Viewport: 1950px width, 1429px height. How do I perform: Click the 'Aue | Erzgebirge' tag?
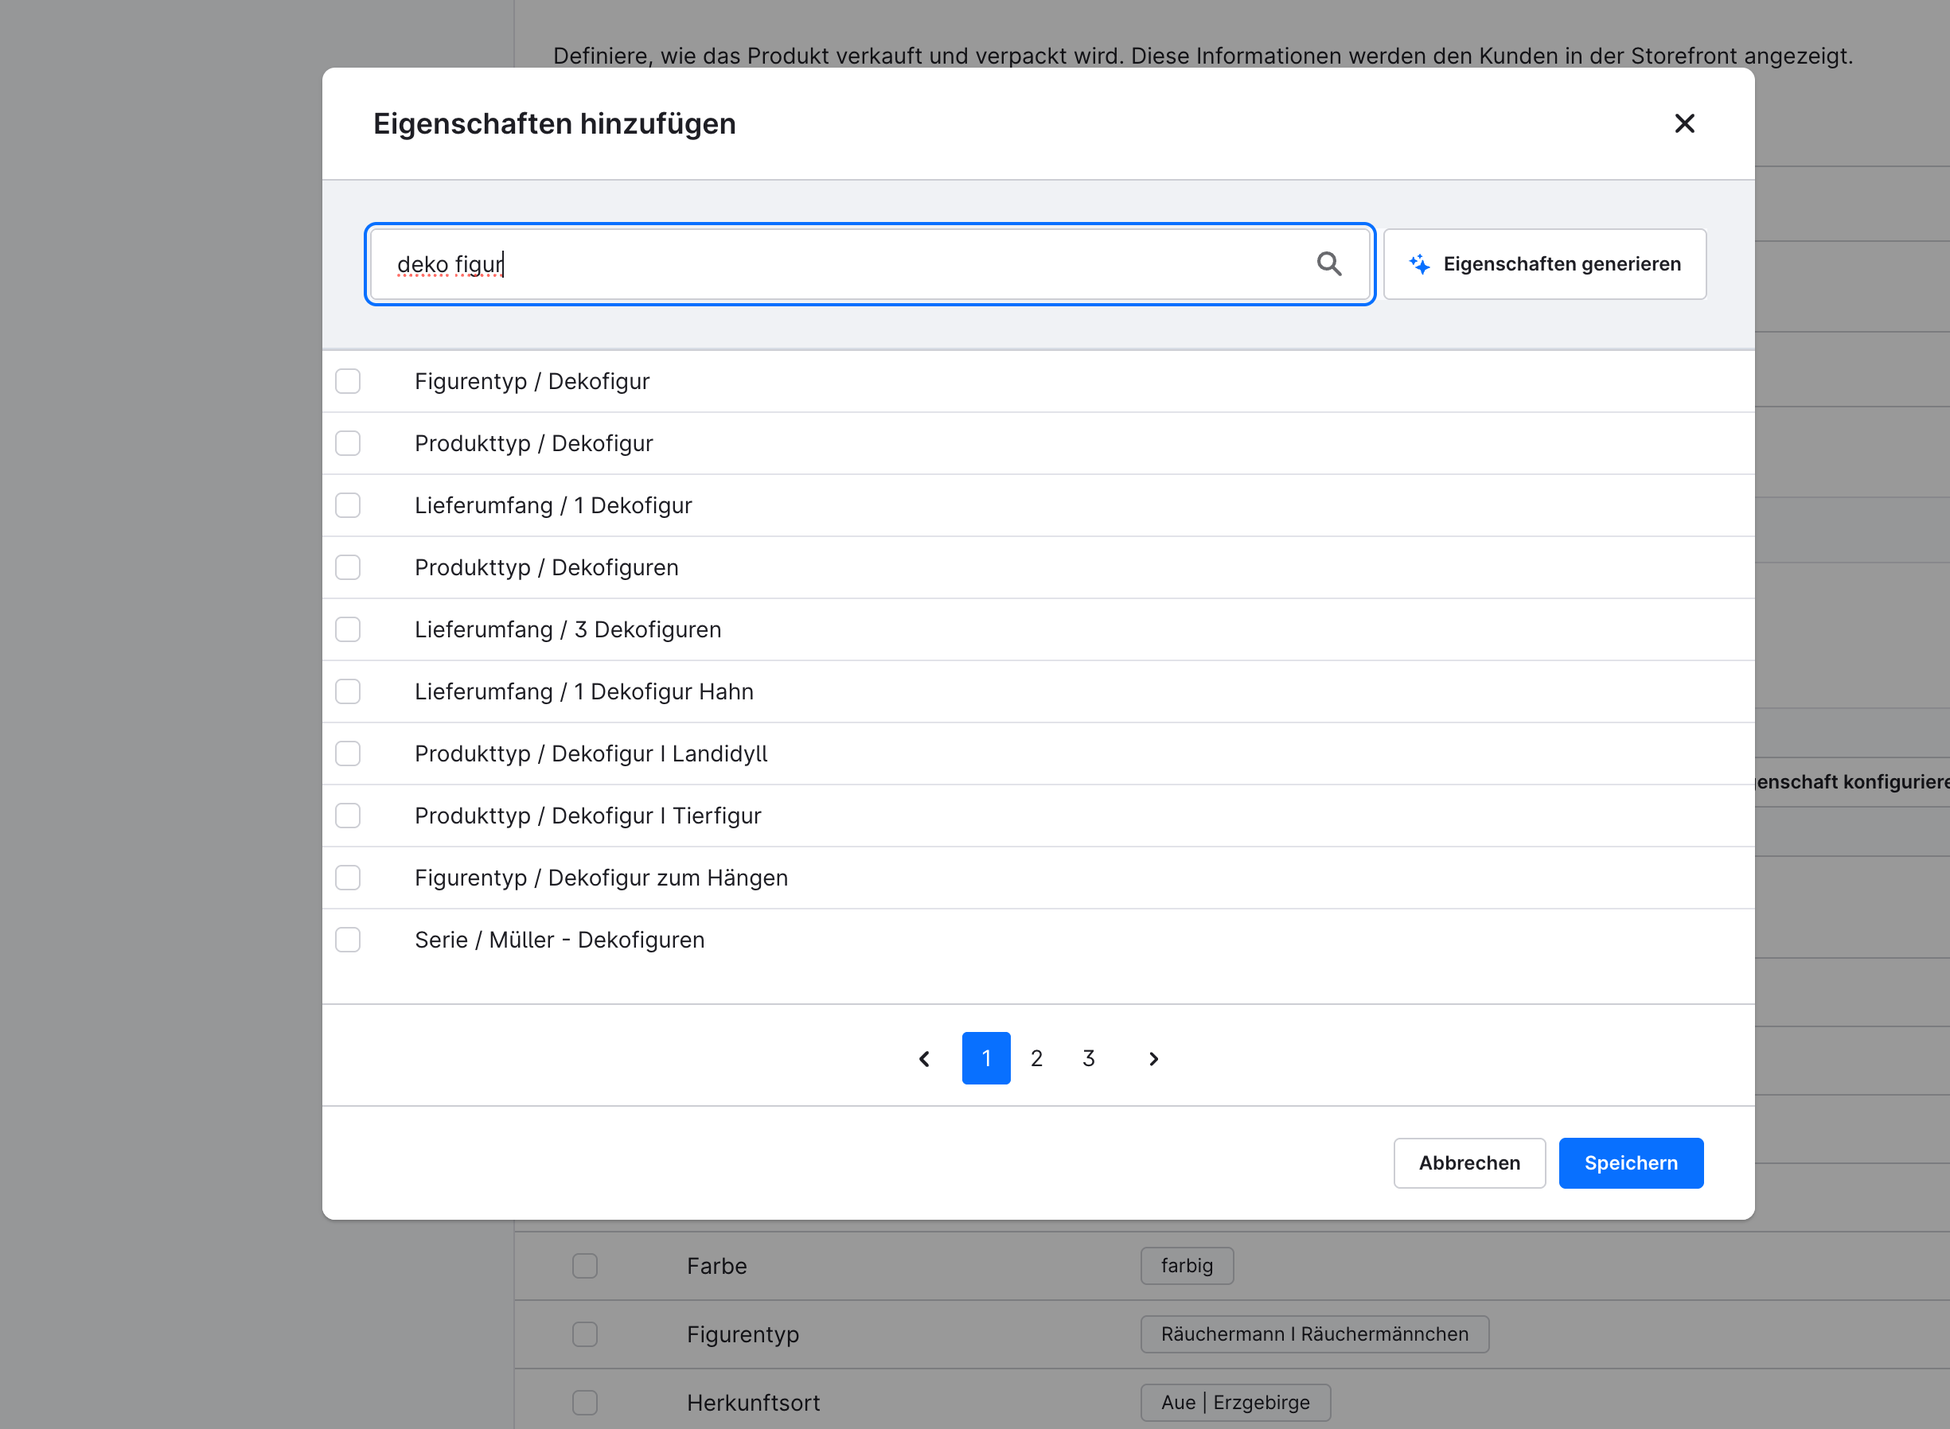point(1235,1403)
